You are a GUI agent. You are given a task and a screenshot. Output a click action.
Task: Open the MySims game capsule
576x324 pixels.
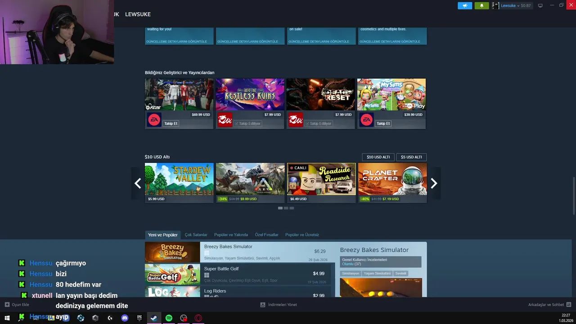coord(391,94)
